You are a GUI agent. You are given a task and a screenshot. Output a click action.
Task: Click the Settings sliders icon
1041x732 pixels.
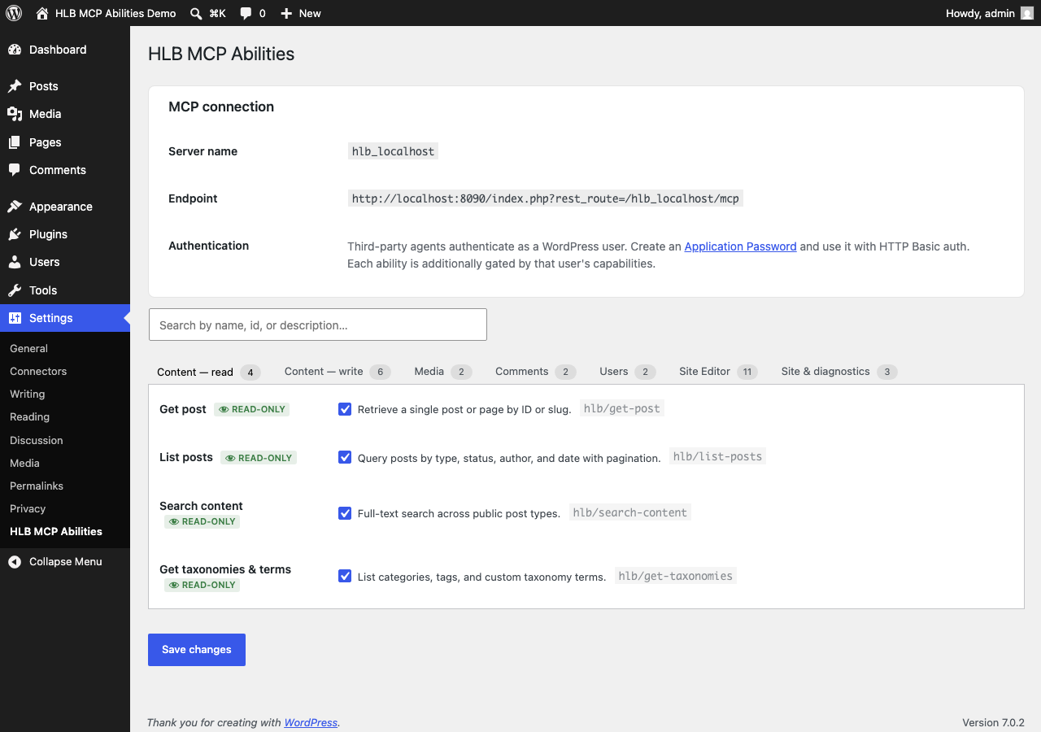pyautogui.click(x=15, y=318)
